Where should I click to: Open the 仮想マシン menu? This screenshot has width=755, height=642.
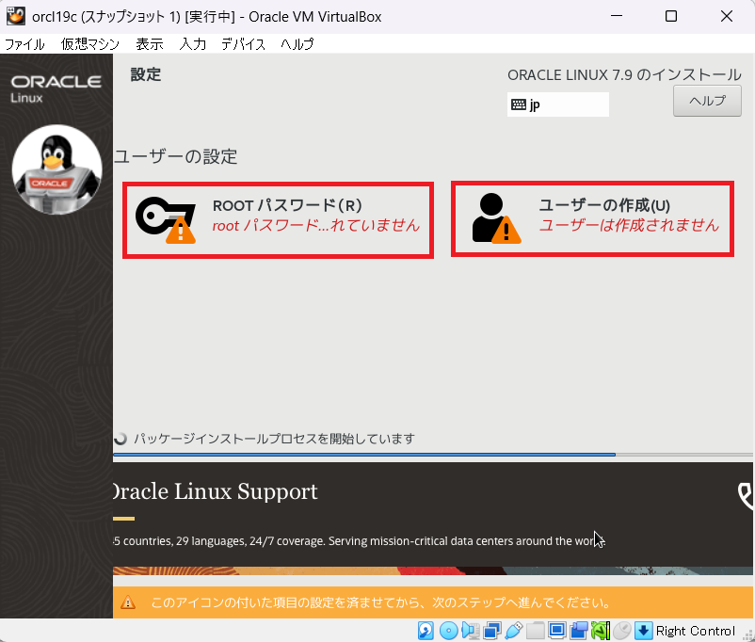tap(90, 44)
